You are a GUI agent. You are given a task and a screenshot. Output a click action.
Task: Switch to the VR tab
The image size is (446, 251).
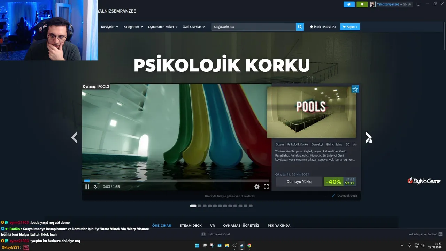[x=213, y=226]
